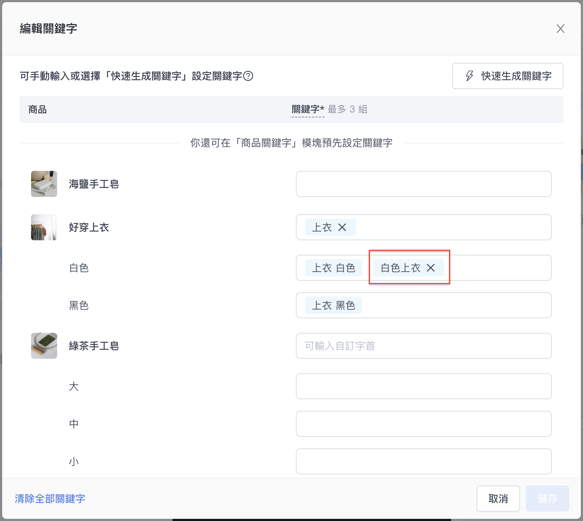Click keyword field for 海鹽手工皂
Image resolution: width=583 pixels, height=521 pixels.
(x=424, y=184)
